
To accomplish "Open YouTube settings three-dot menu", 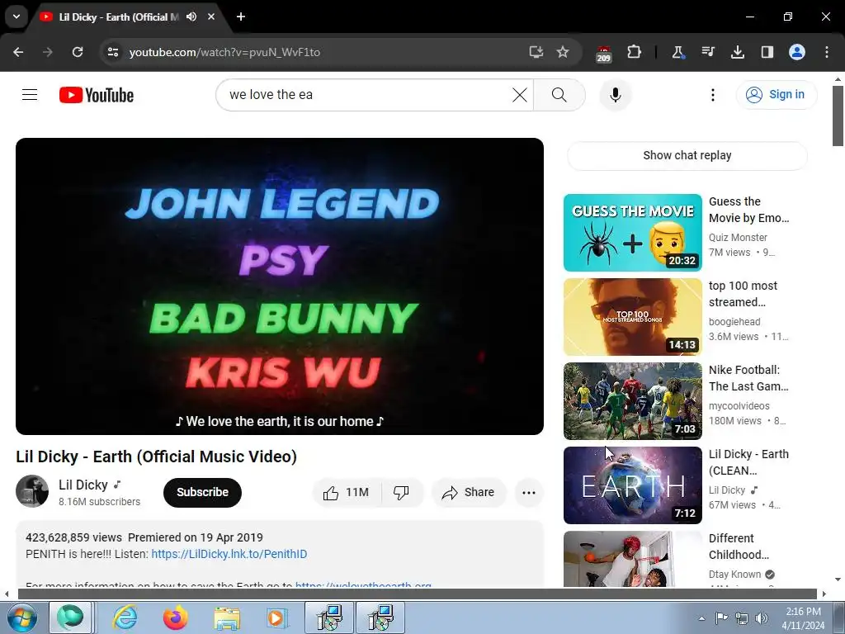I will tap(712, 95).
